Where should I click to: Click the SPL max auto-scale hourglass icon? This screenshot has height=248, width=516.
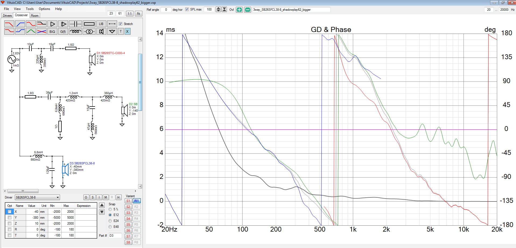[224, 9]
